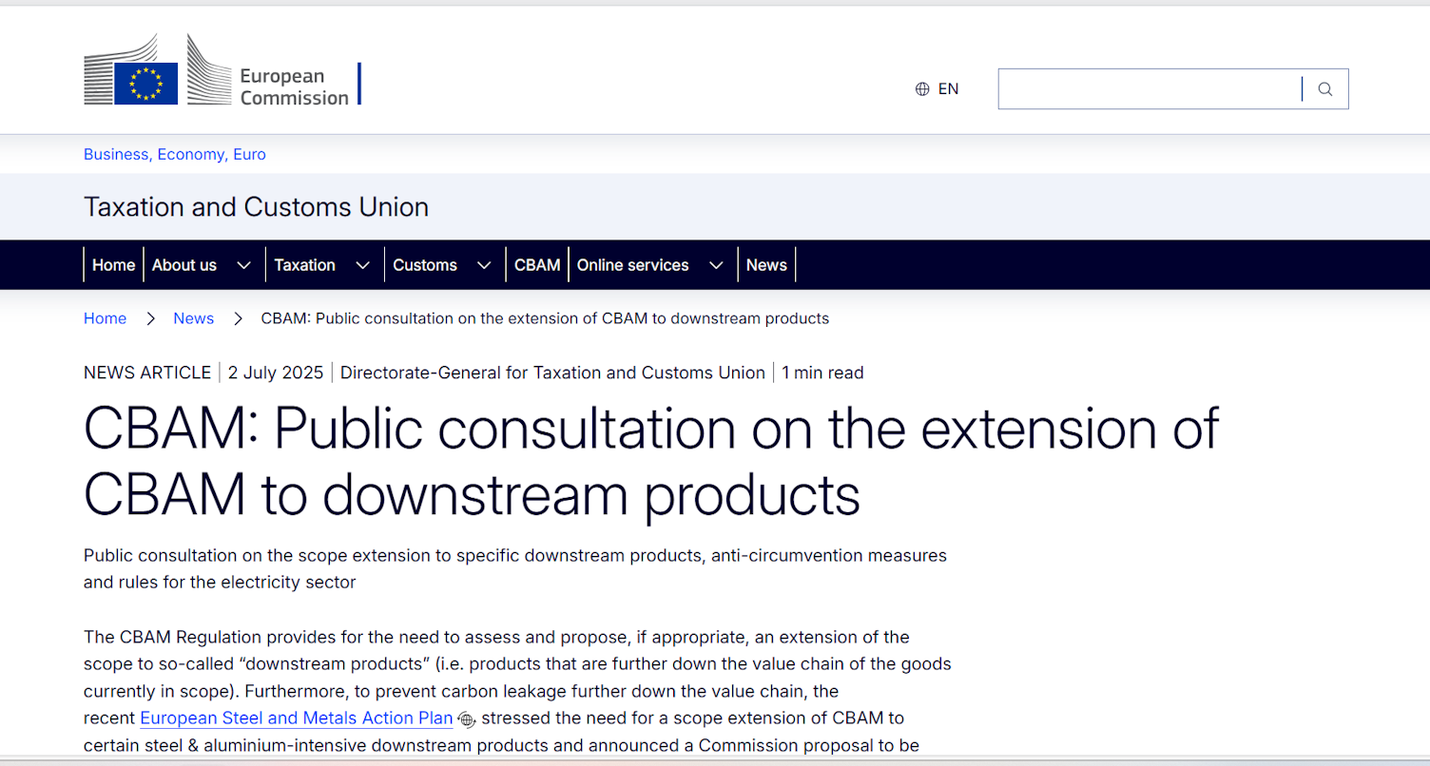Open the Customs menu item
Viewport: 1430px width, 766px height.
coord(425,265)
